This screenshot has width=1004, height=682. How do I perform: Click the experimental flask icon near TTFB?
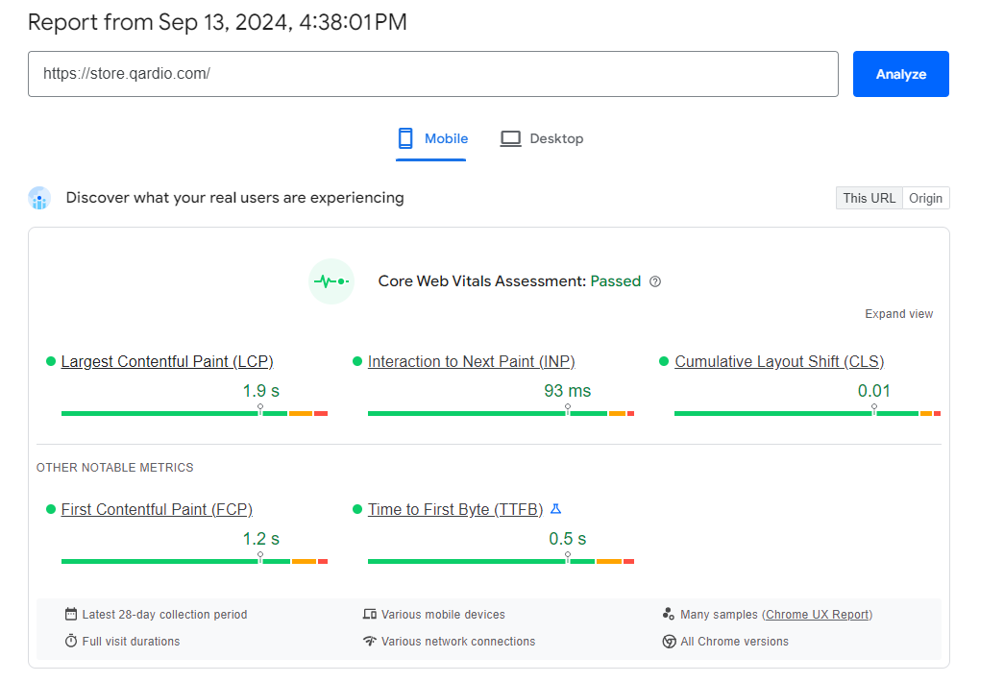[555, 509]
